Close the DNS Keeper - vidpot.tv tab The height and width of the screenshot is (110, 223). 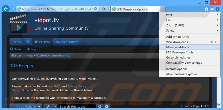[159, 9]
